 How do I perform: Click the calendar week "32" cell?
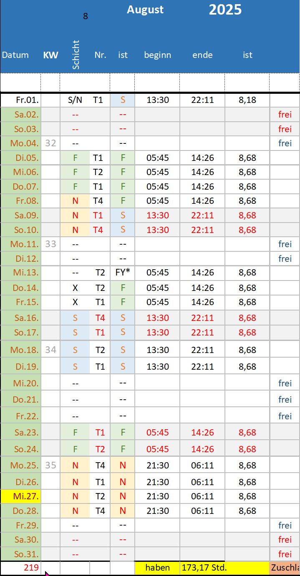pyautogui.click(x=50, y=143)
